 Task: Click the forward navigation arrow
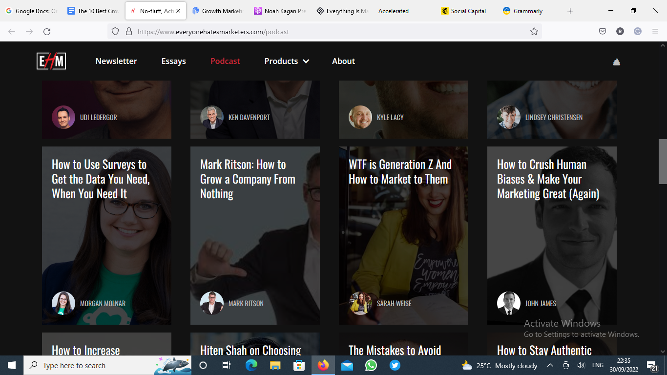(x=29, y=32)
